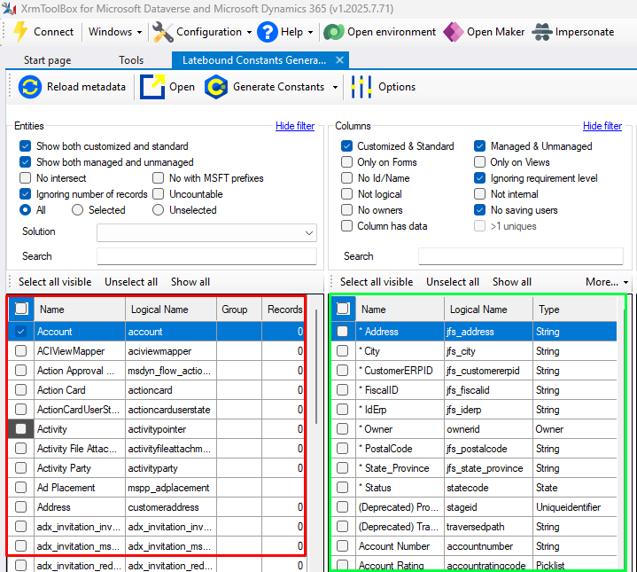
Task: Toggle Ignoring number of records checkbox
Action: (25, 194)
